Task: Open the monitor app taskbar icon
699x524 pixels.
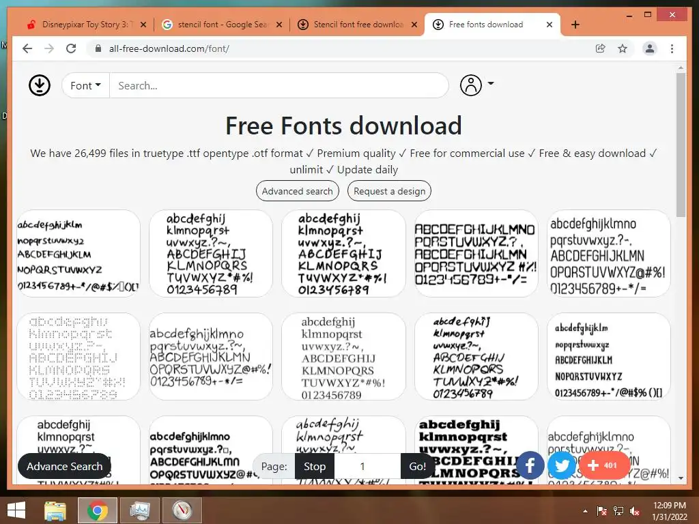Action: (140, 510)
